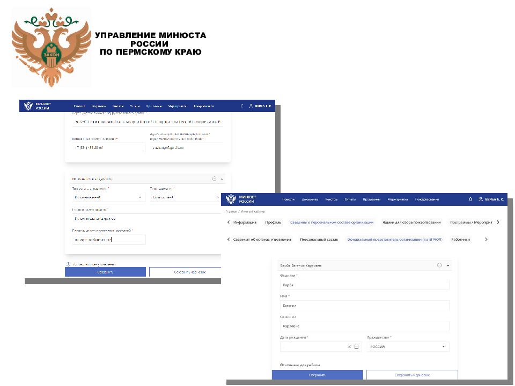
Task: Click the full name field below the type dropdowns
Action: tap(146, 219)
